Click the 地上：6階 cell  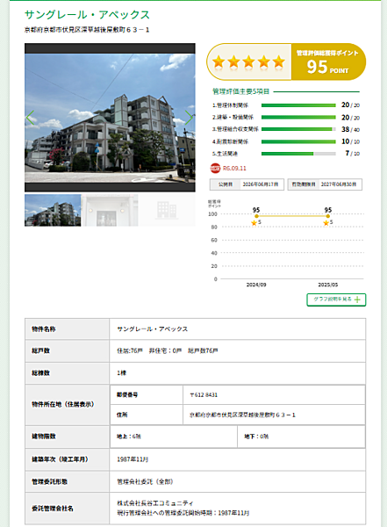click(x=174, y=437)
